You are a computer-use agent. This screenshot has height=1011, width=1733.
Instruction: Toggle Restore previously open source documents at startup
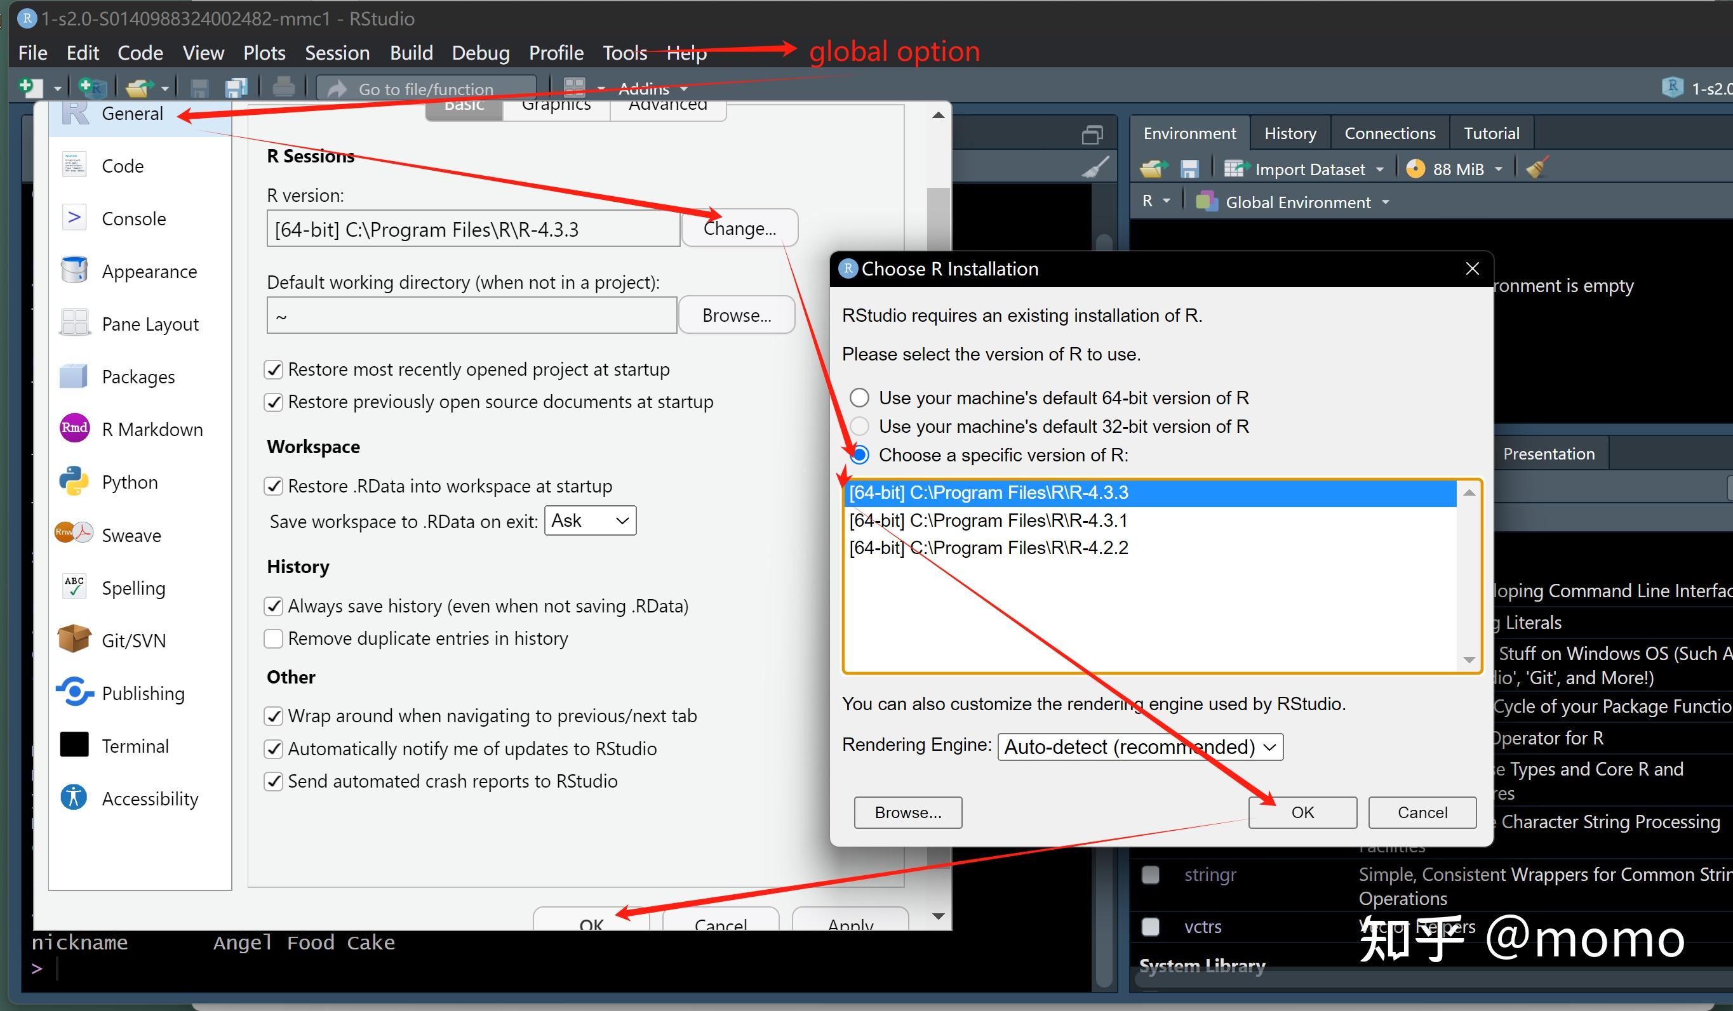274,403
